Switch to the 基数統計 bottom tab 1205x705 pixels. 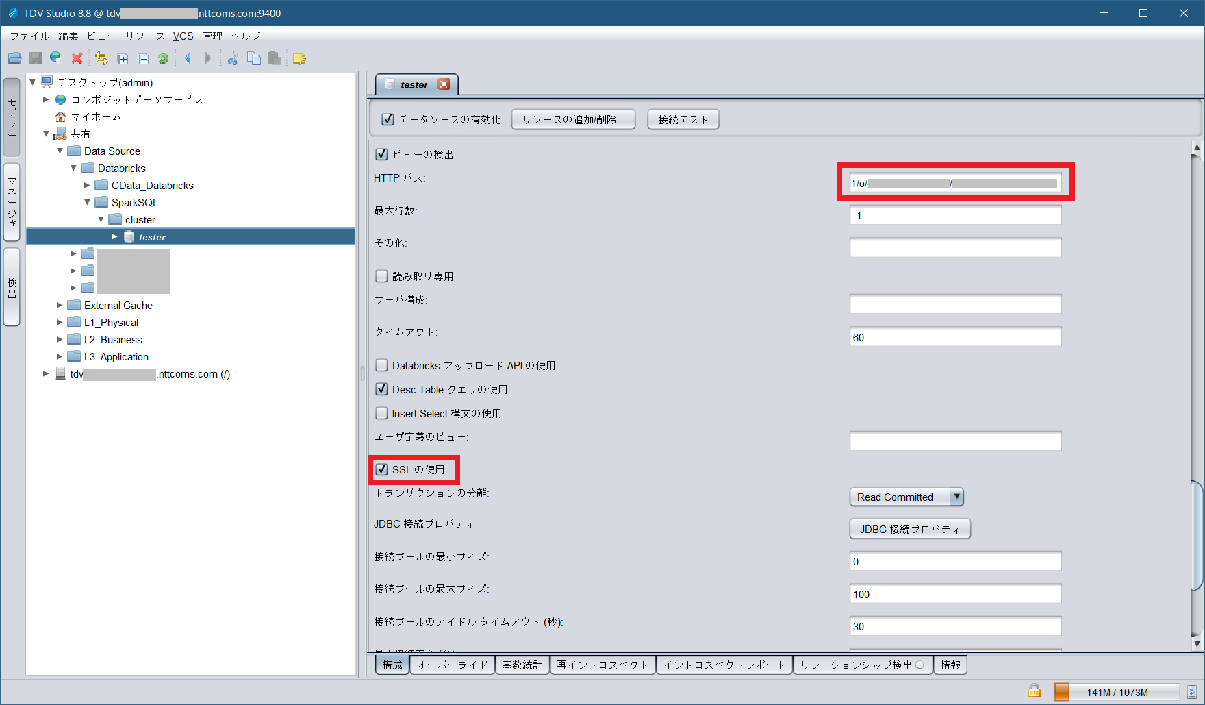pos(522,665)
